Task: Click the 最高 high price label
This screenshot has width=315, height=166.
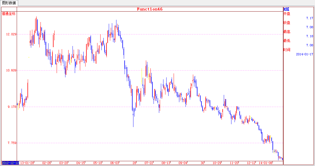Action: click(x=287, y=32)
